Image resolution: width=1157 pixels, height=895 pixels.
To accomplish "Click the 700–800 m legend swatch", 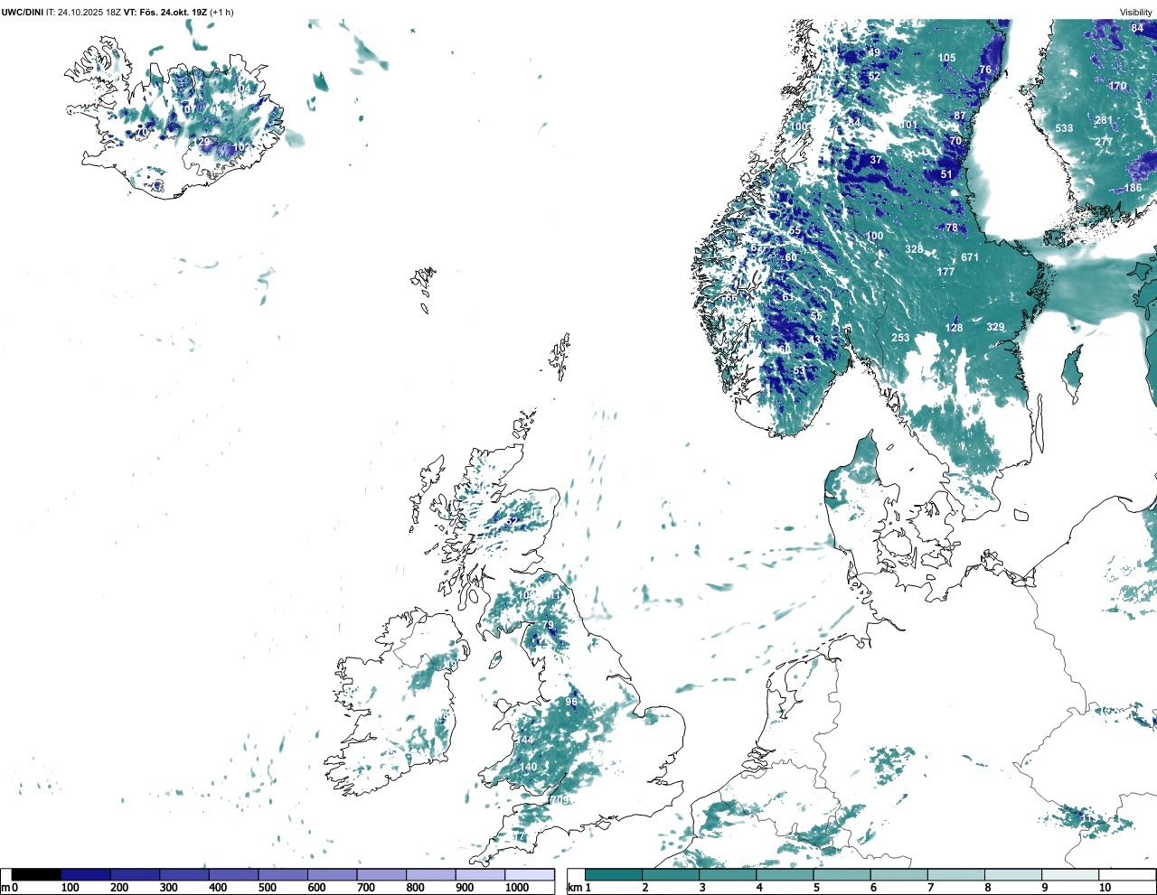I will point(381,874).
